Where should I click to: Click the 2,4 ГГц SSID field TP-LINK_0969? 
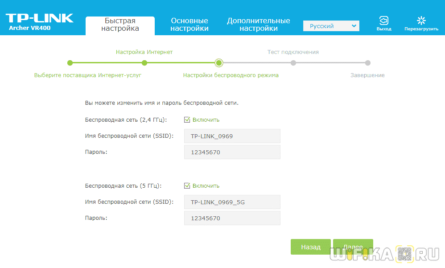(232, 136)
